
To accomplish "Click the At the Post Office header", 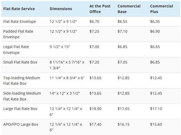I will 100,9.
